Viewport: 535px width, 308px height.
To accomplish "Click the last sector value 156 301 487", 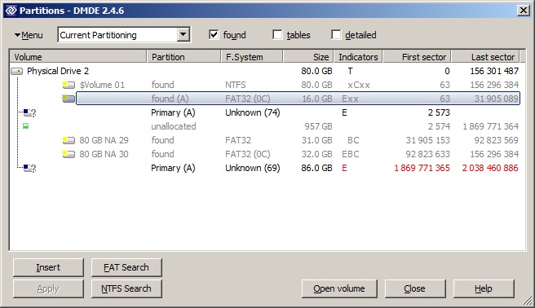I will point(494,71).
